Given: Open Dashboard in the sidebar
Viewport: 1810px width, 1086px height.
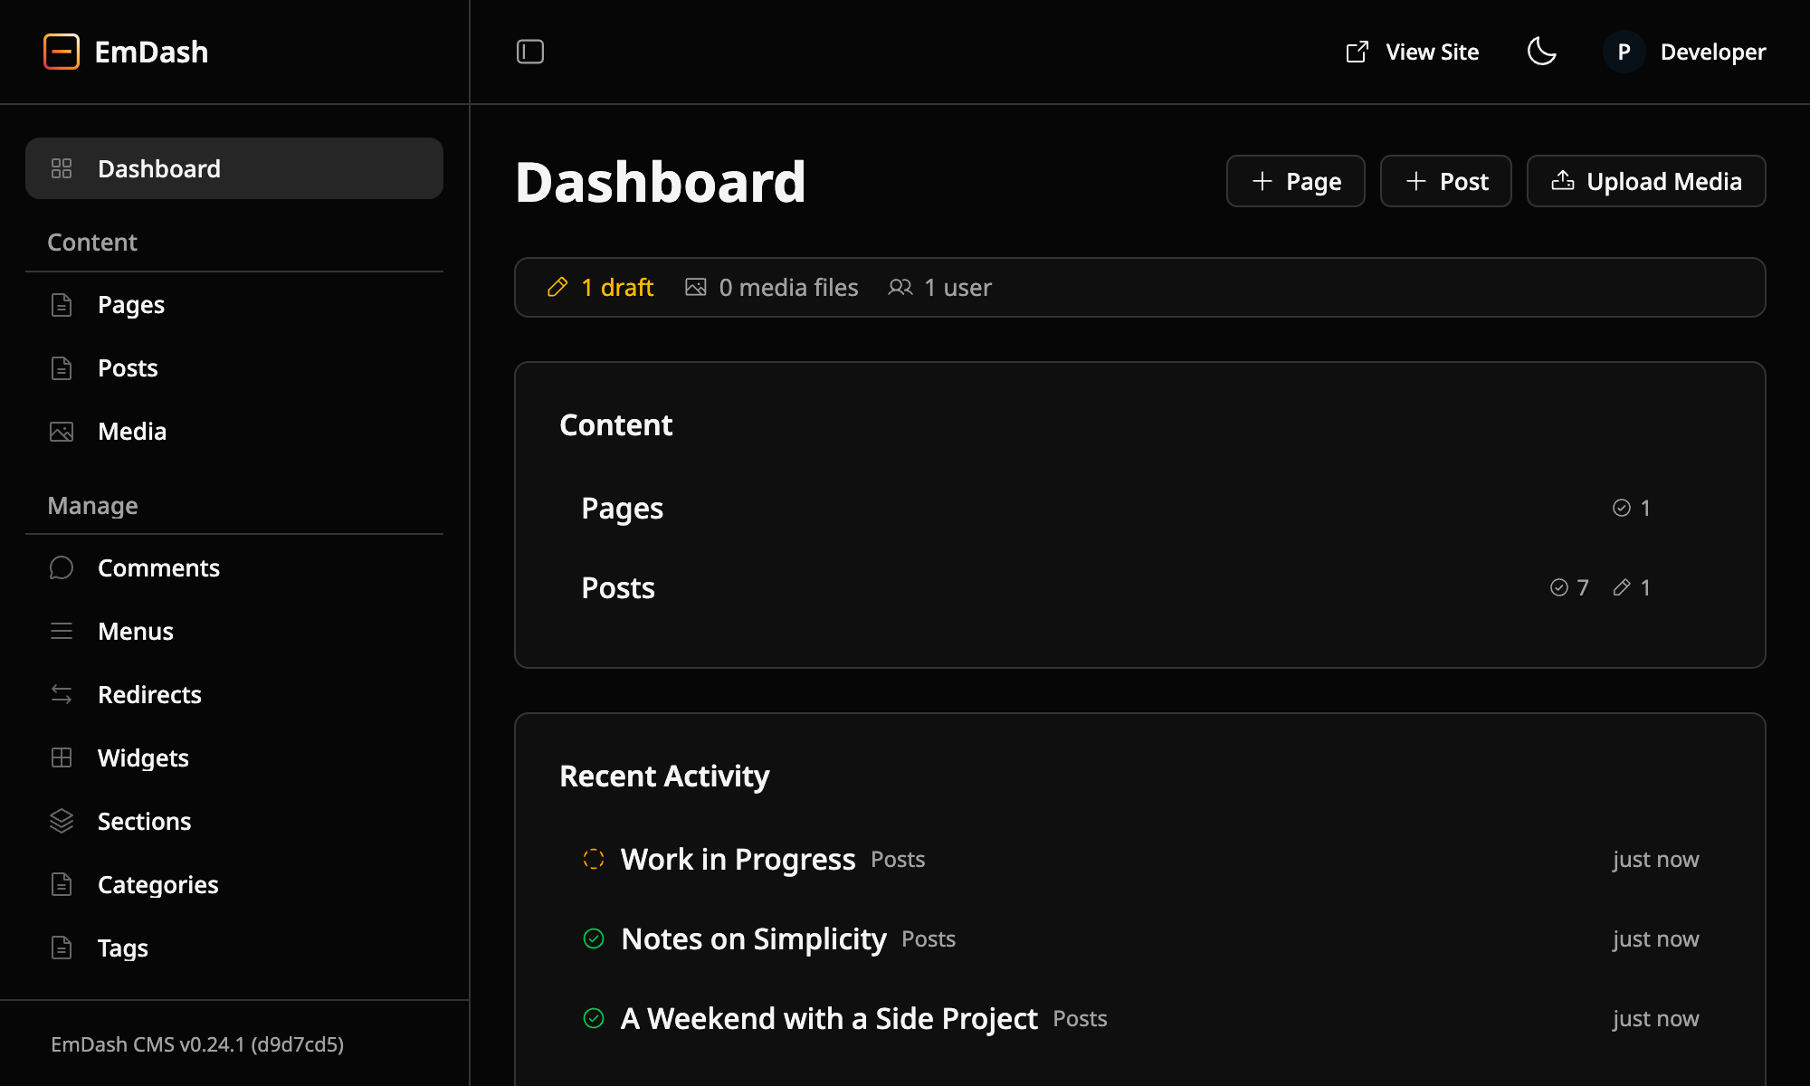Looking at the screenshot, I should 234,168.
